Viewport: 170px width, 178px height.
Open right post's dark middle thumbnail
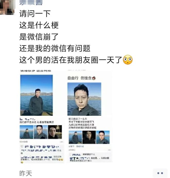click(89, 137)
